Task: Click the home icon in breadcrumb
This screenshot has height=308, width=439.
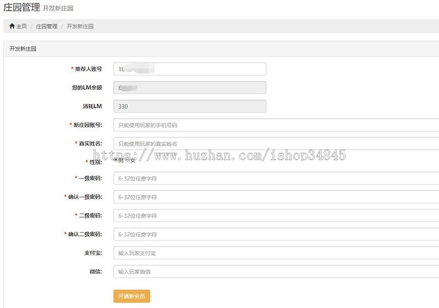Action: pyautogui.click(x=12, y=26)
